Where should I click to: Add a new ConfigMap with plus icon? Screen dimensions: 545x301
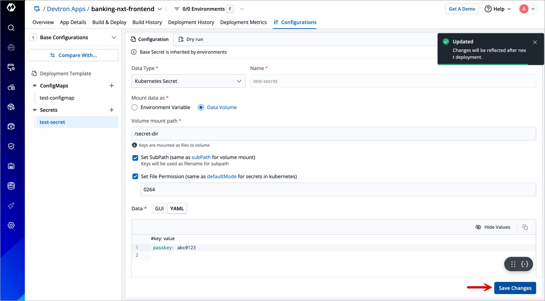(112, 86)
